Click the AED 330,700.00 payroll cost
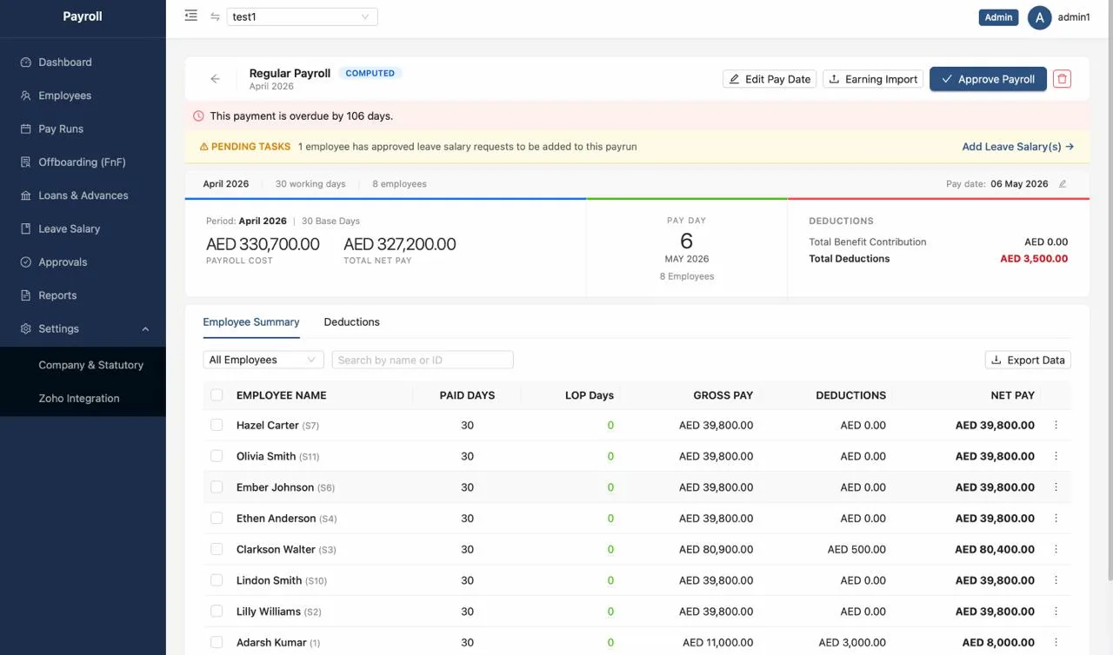 coord(263,244)
